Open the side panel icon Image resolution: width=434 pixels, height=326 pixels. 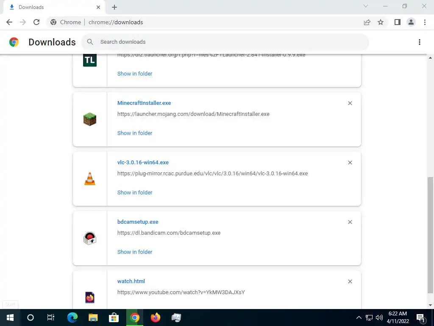(x=398, y=22)
